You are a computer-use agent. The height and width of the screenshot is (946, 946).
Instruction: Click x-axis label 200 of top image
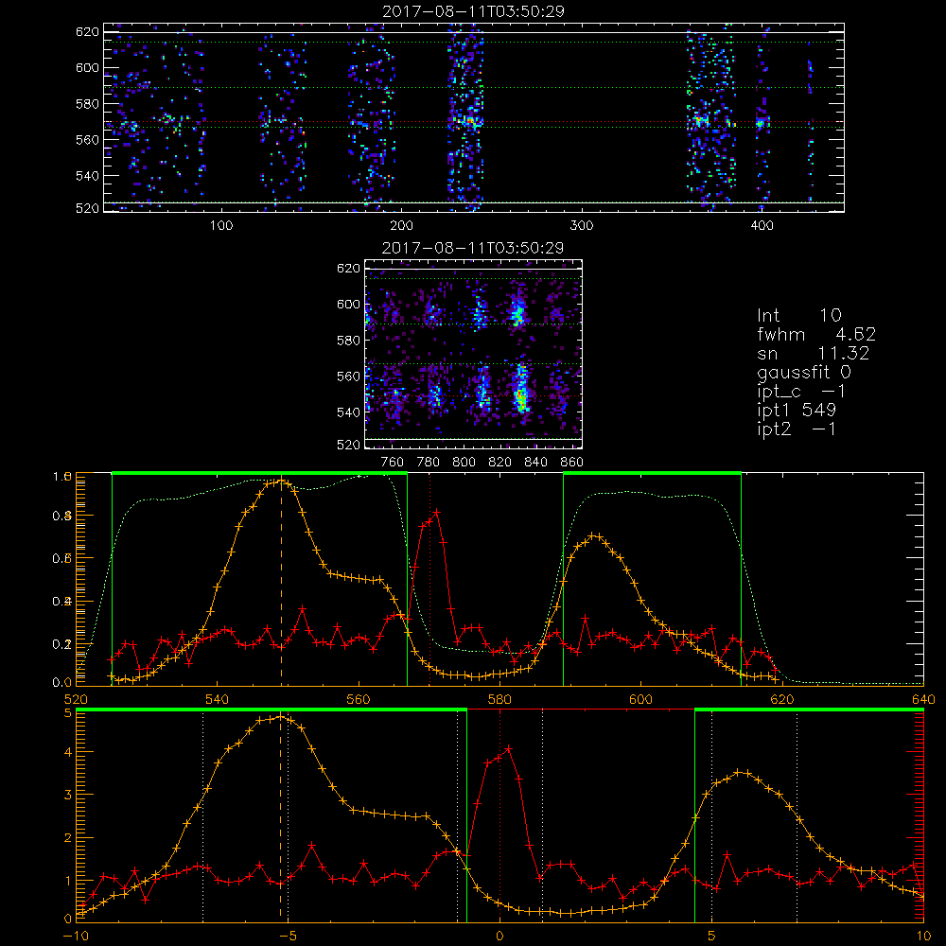(401, 226)
